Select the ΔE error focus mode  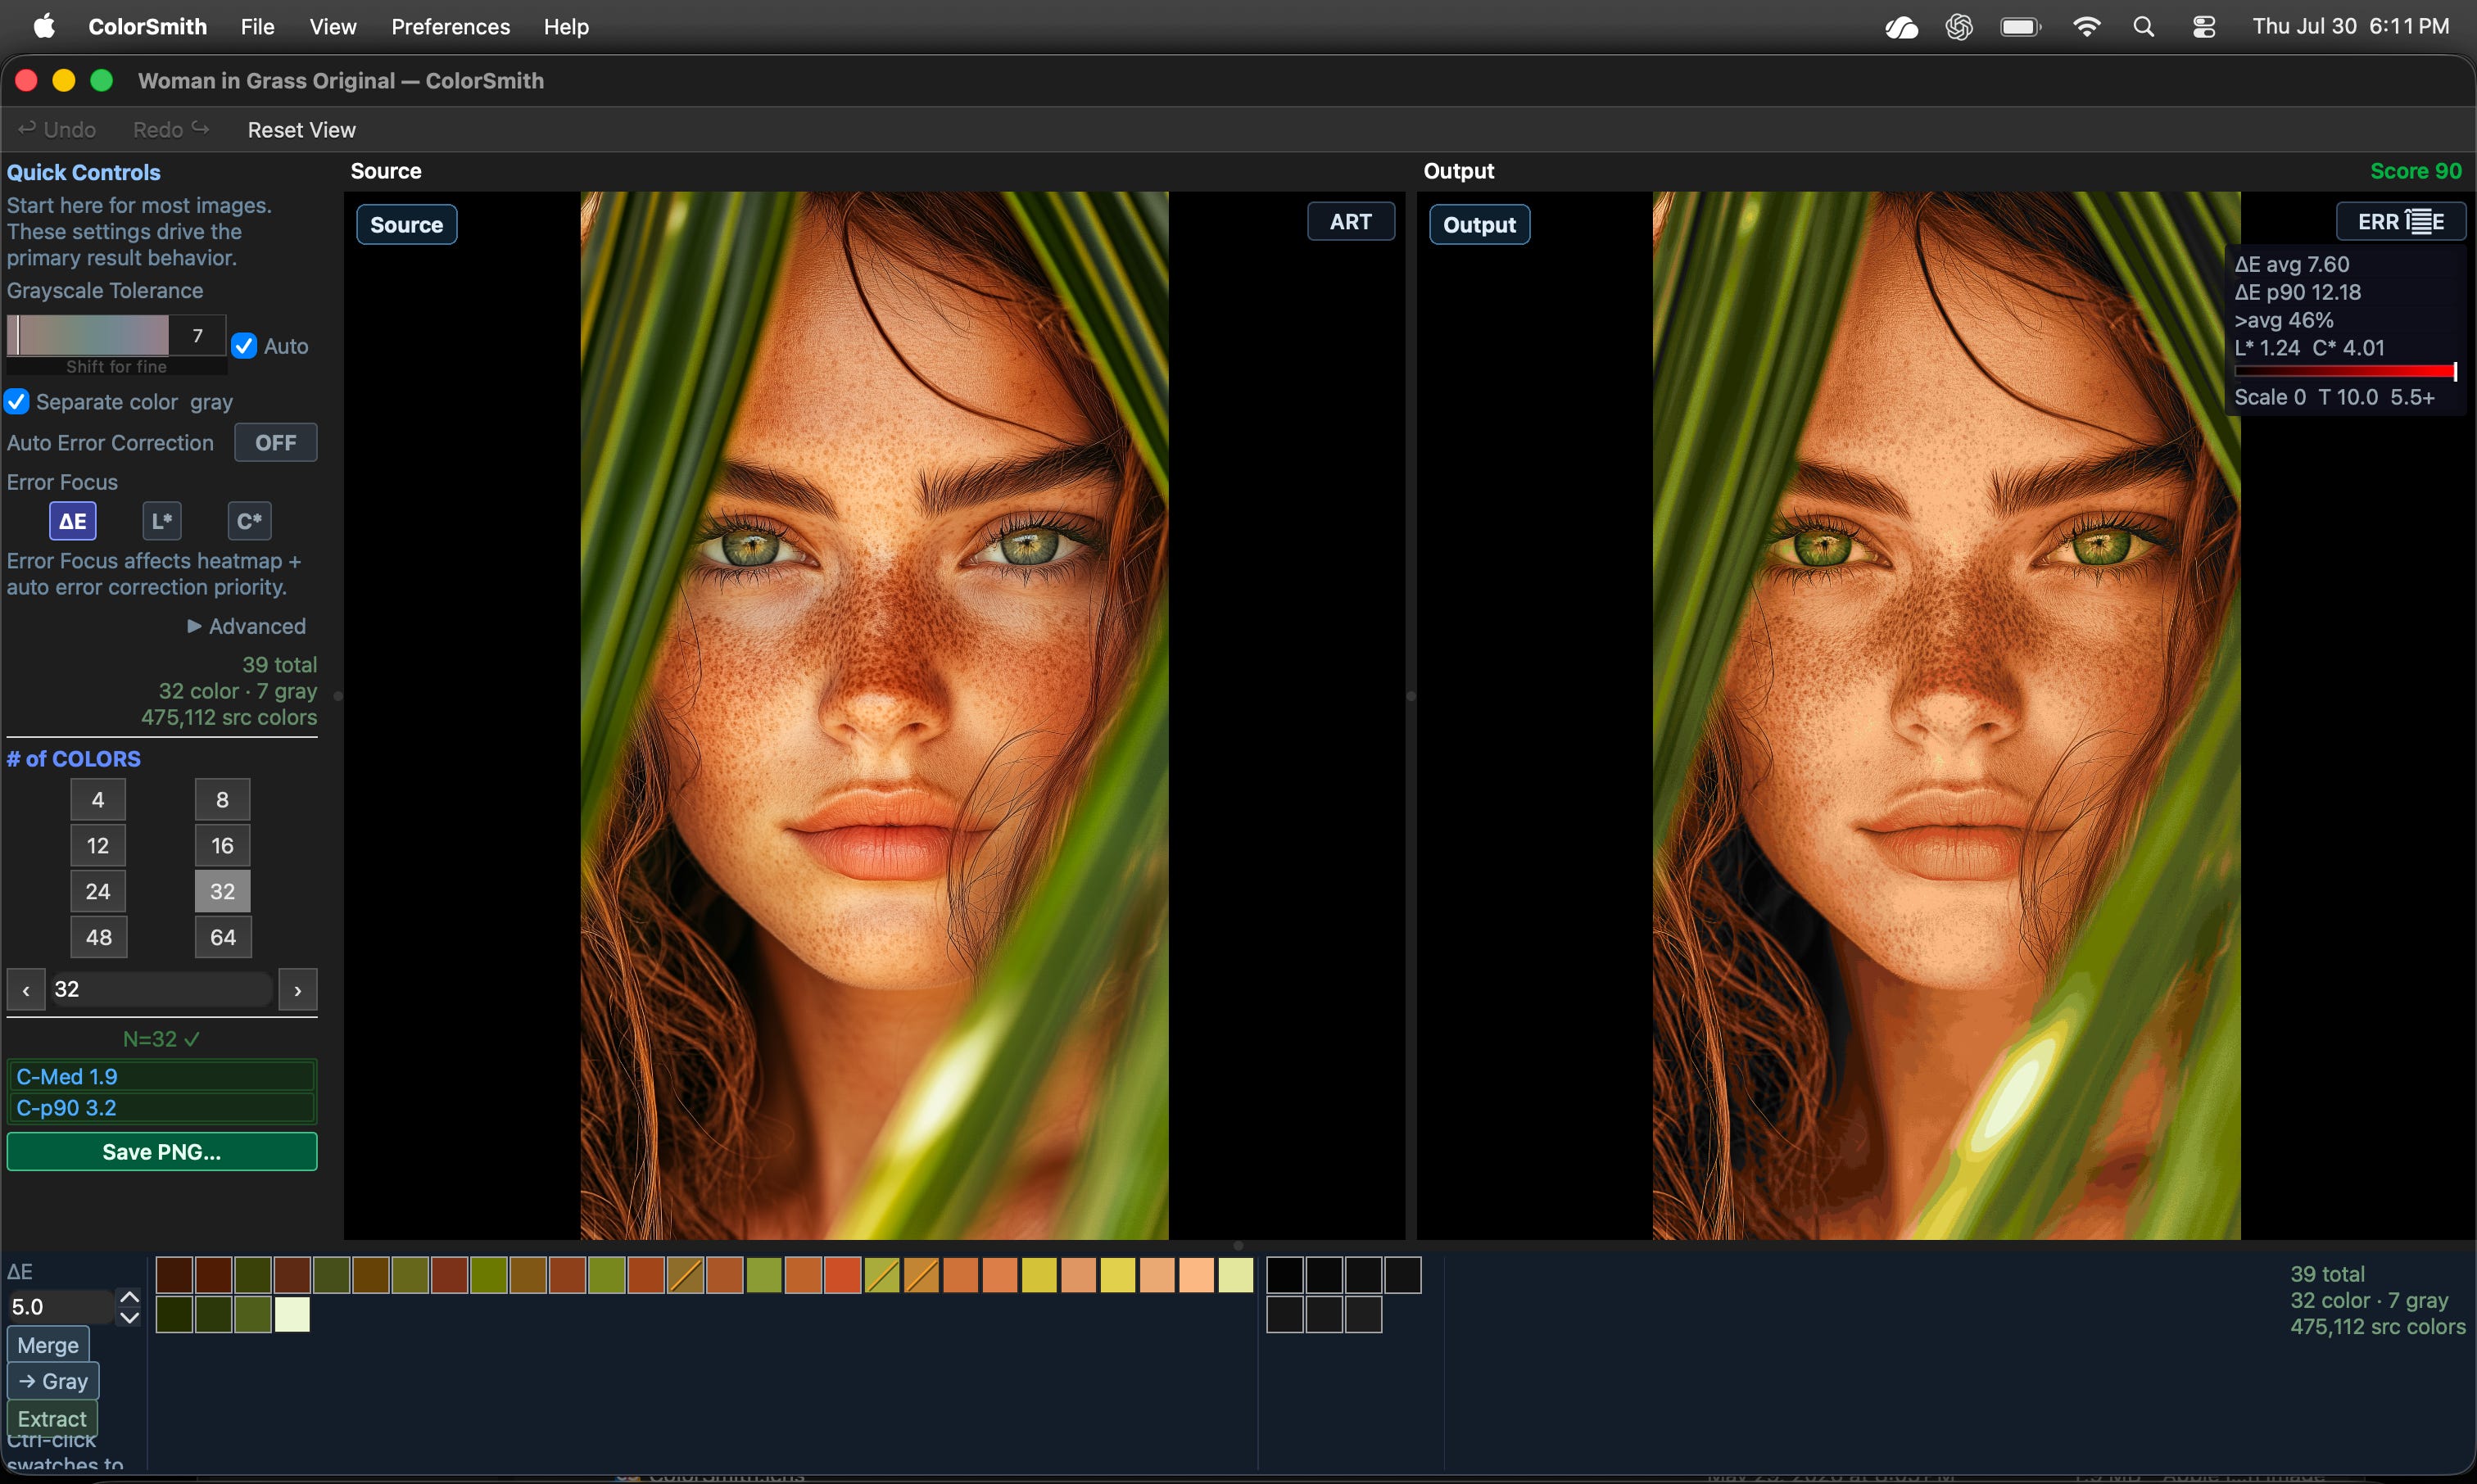pyautogui.click(x=73, y=521)
